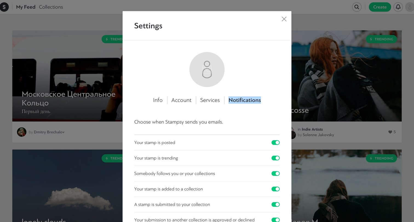Image resolution: width=414 pixels, height=222 pixels.
Task: Open the Московское Центральное Кольцо stamp
Action: pyautogui.click(x=67, y=76)
